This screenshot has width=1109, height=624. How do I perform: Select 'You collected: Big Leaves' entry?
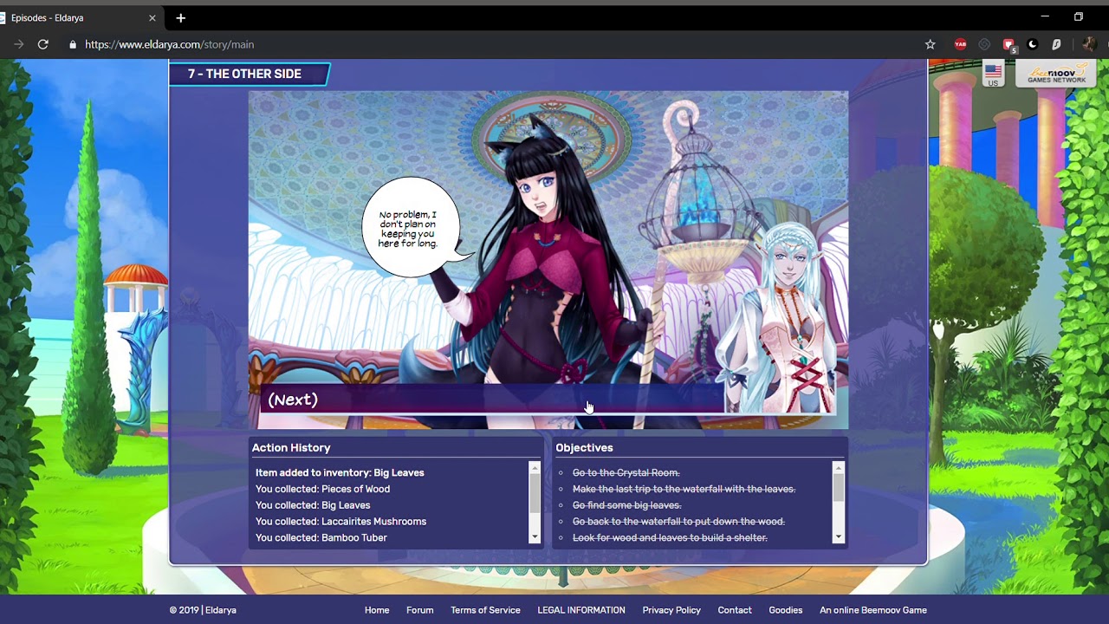click(313, 505)
